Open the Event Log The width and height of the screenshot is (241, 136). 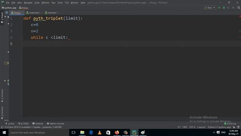click(x=230, y=124)
